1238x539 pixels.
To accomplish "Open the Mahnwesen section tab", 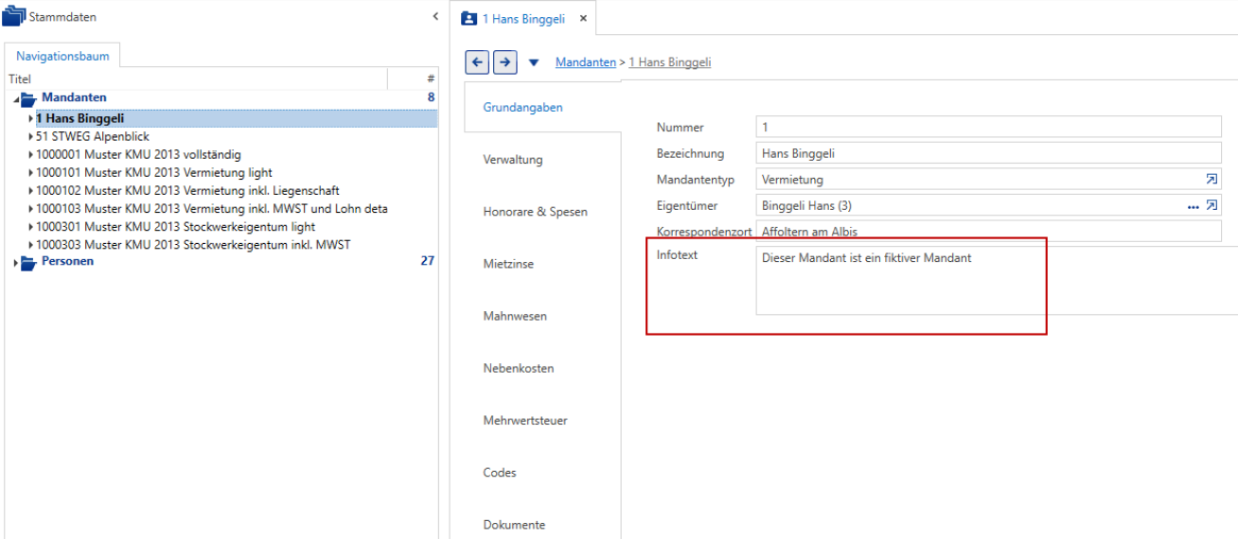I will 515,316.
